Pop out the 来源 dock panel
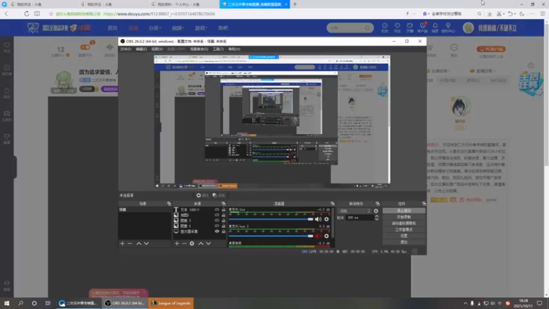This screenshot has width=549, height=309. pos(224,203)
